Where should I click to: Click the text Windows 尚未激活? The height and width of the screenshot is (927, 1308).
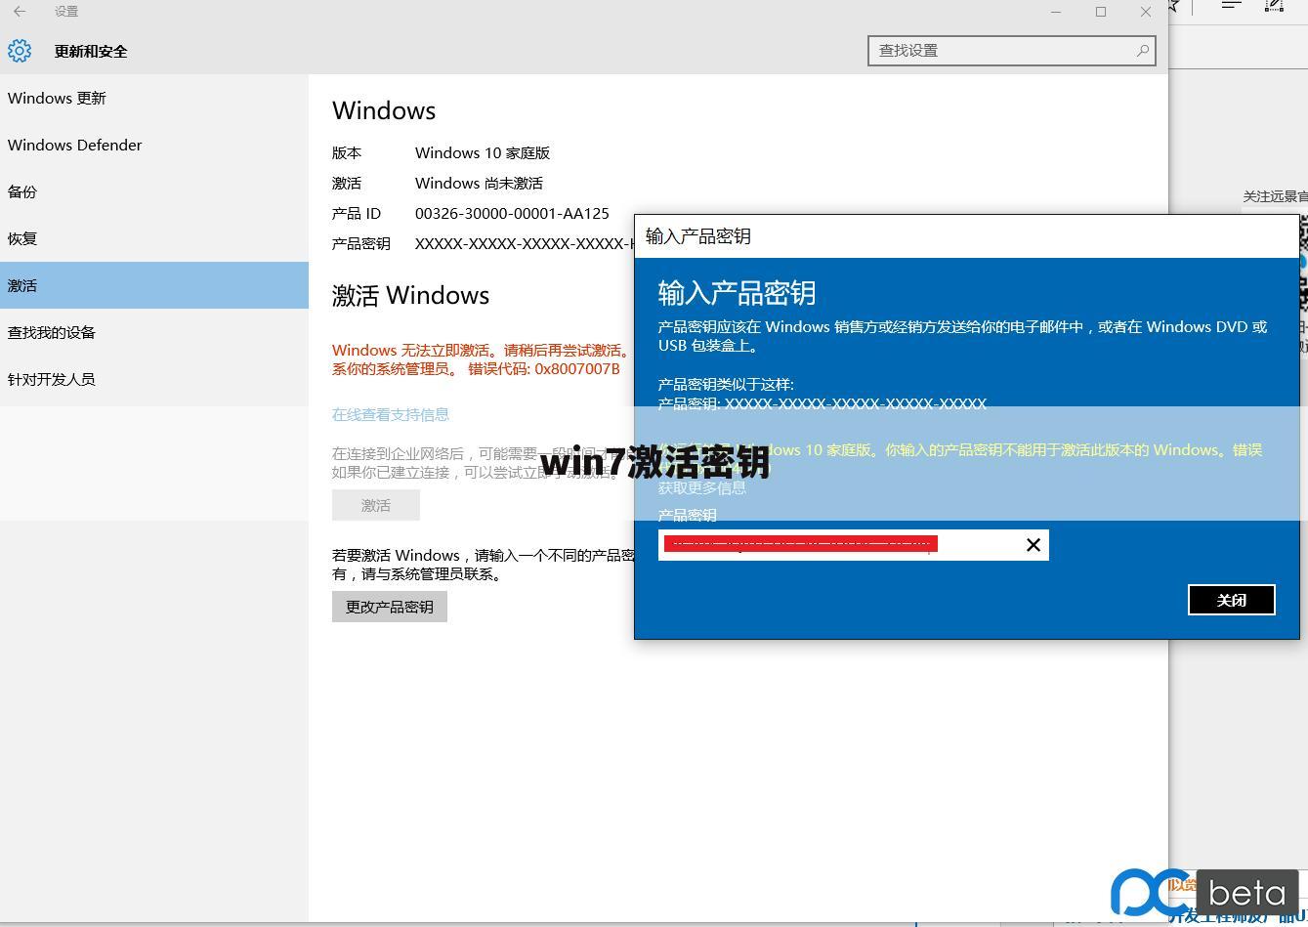[479, 183]
